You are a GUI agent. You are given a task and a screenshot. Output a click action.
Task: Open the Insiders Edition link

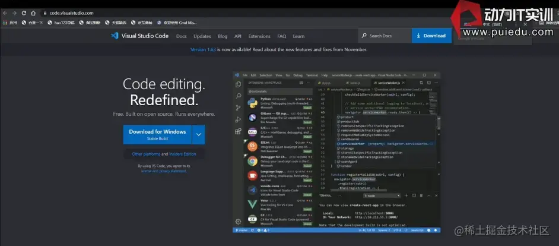click(183, 154)
